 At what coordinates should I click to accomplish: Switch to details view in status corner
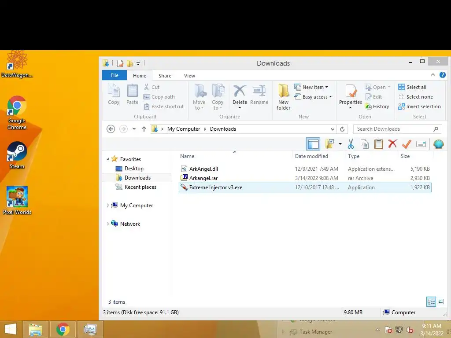[x=431, y=302]
